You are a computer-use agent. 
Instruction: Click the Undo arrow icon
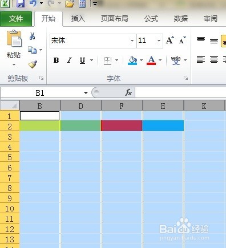click(x=33, y=3)
